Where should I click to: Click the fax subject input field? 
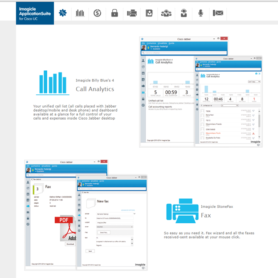pos(115,222)
